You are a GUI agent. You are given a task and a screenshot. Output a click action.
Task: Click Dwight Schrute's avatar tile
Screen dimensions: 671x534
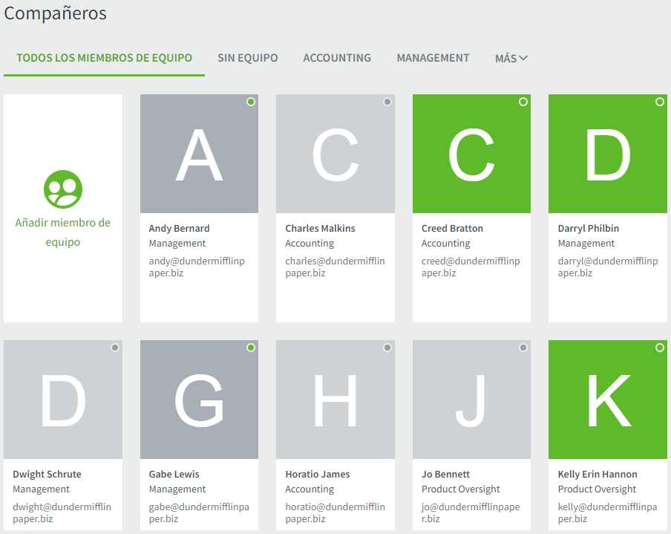coord(63,400)
